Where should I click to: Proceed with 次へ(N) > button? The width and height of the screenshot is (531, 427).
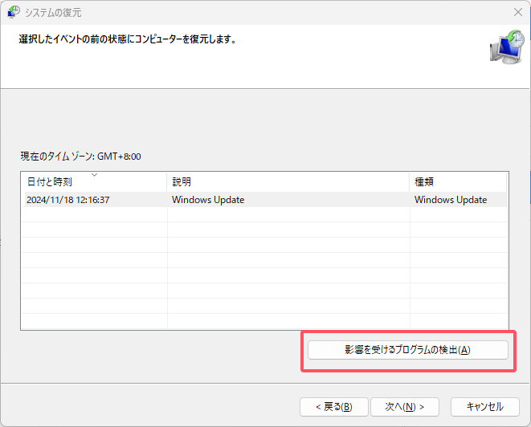(x=405, y=407)
